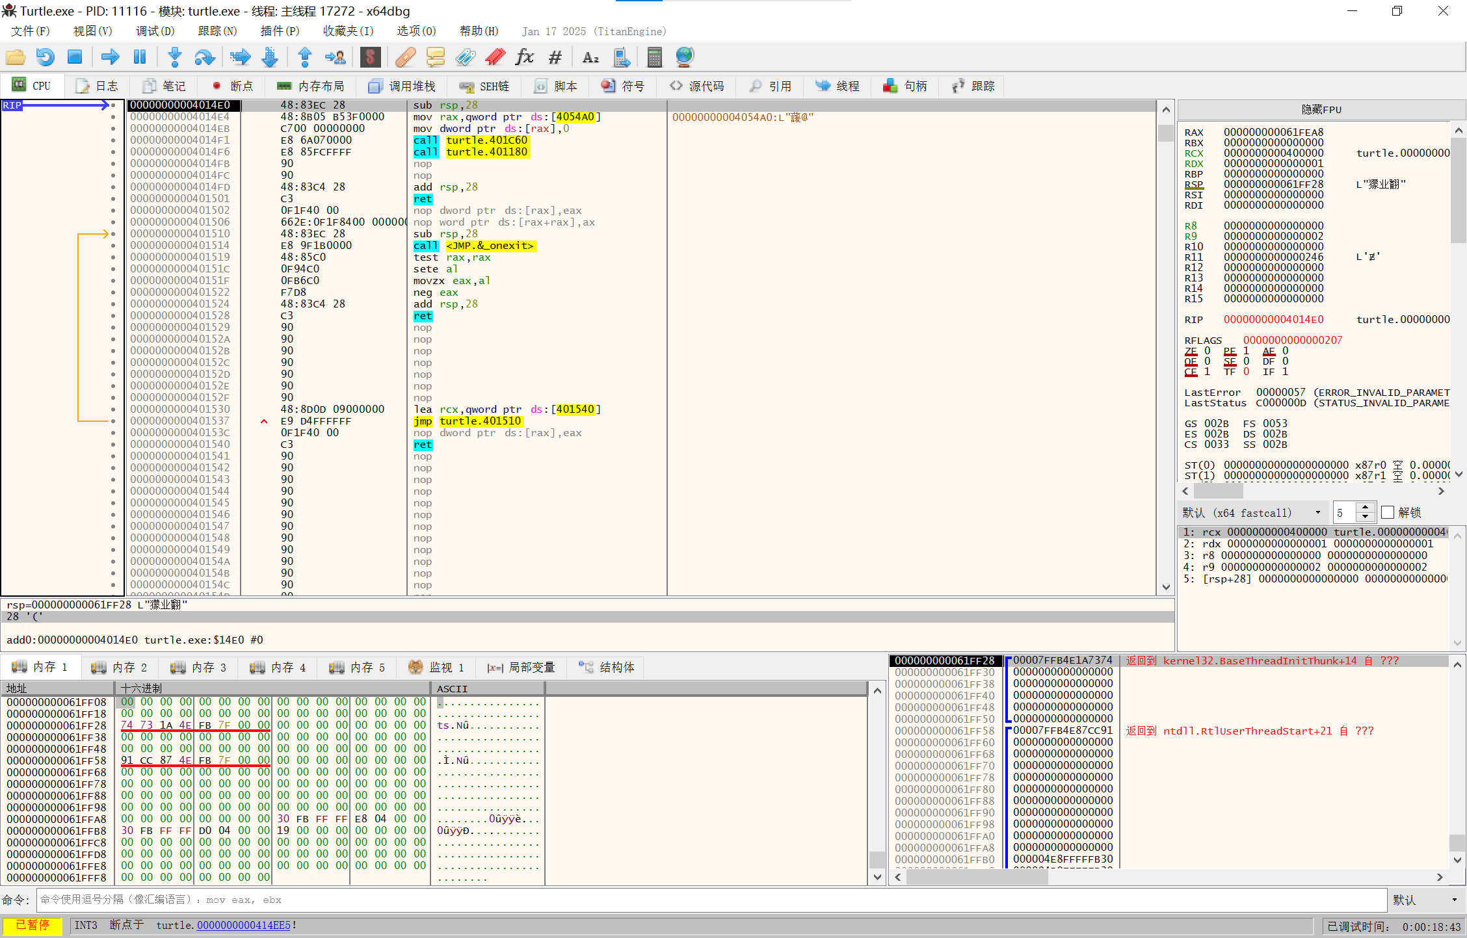The image size is (1467, 938).
Task: Click the 已暂停 status indicator
Action: [33, 925]
